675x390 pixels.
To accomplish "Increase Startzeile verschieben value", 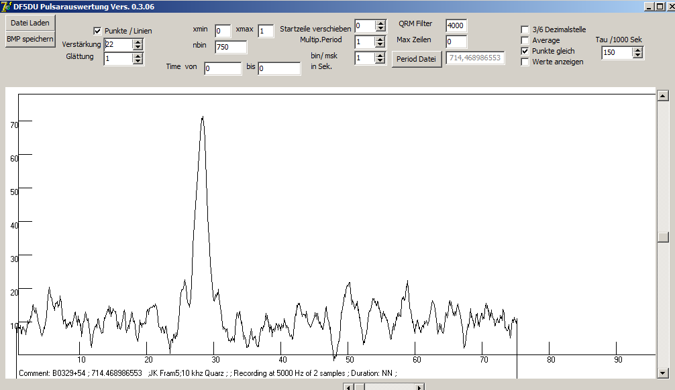I will [380, 23].
